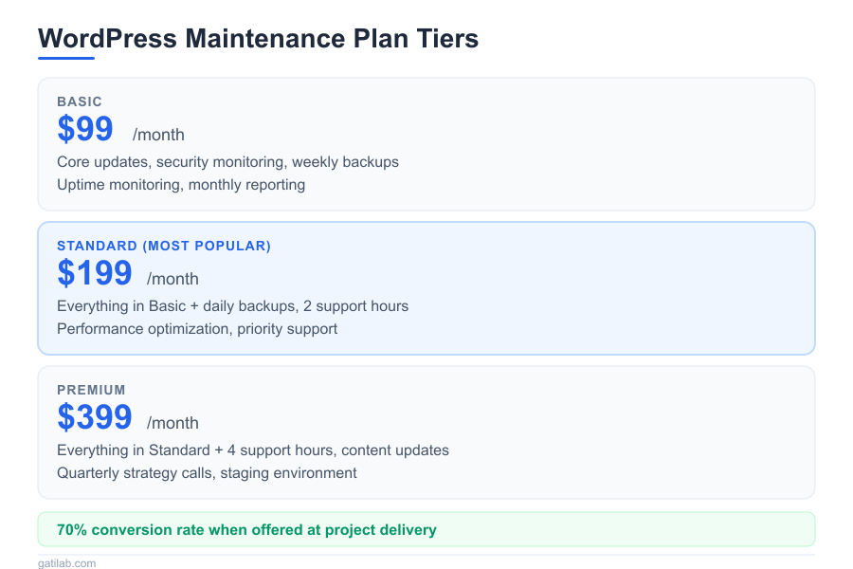Click the WordPress Maintenance Plan Tiers heading
The width and height of the screenshot is (853, 569).
(x=258, y=39)
